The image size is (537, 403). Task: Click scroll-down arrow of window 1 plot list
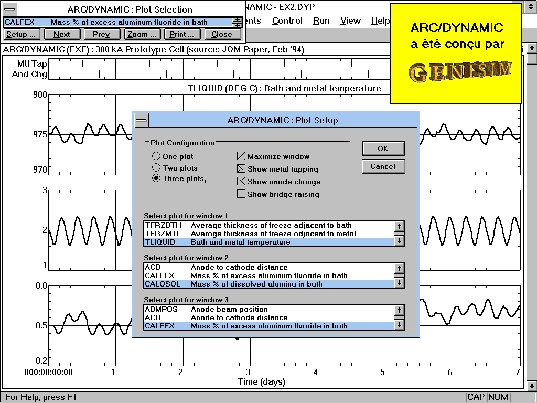click(x=399, y=241)
